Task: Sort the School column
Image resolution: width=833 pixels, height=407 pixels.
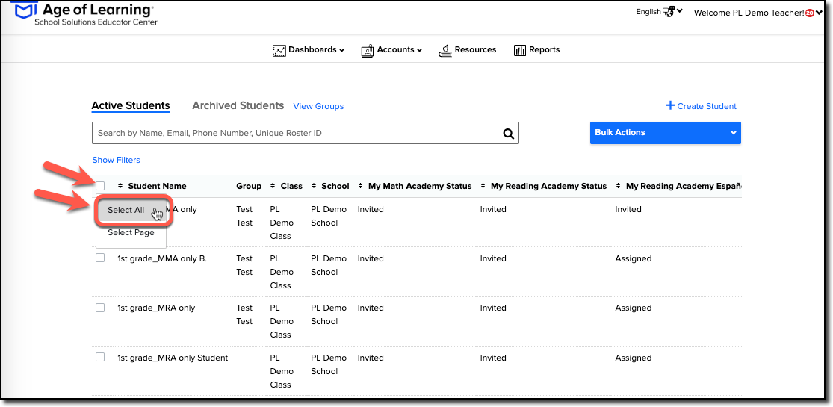Action: pyautogui.click(x=314, y=186)
